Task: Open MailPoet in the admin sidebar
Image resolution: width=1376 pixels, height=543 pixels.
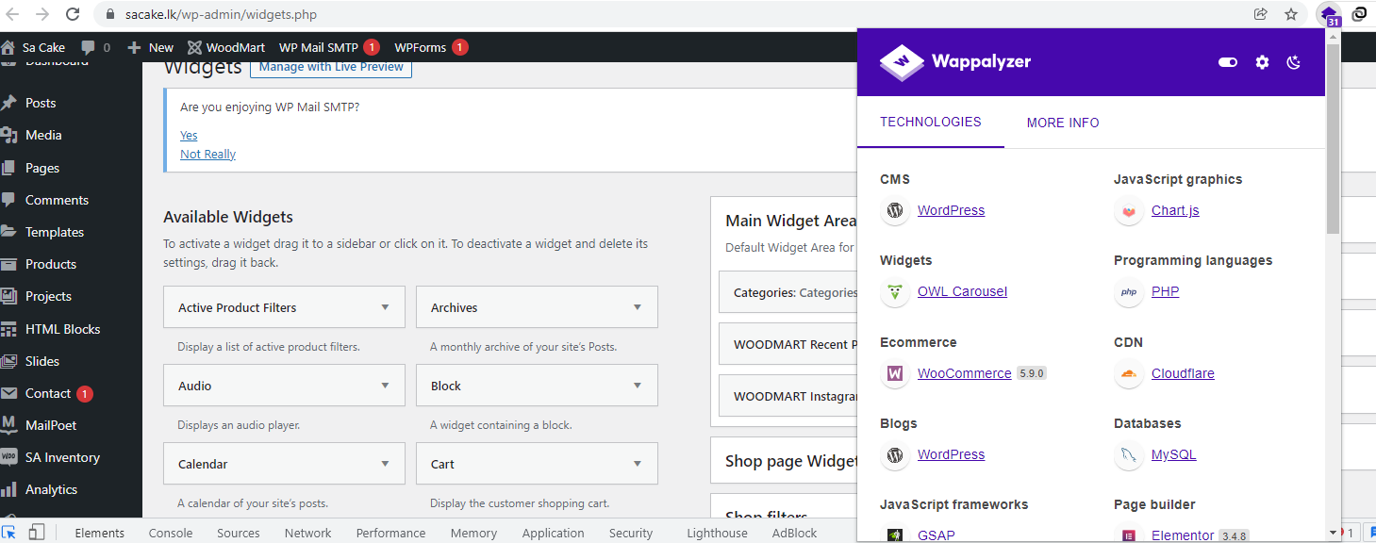Action: coord(51,425)
